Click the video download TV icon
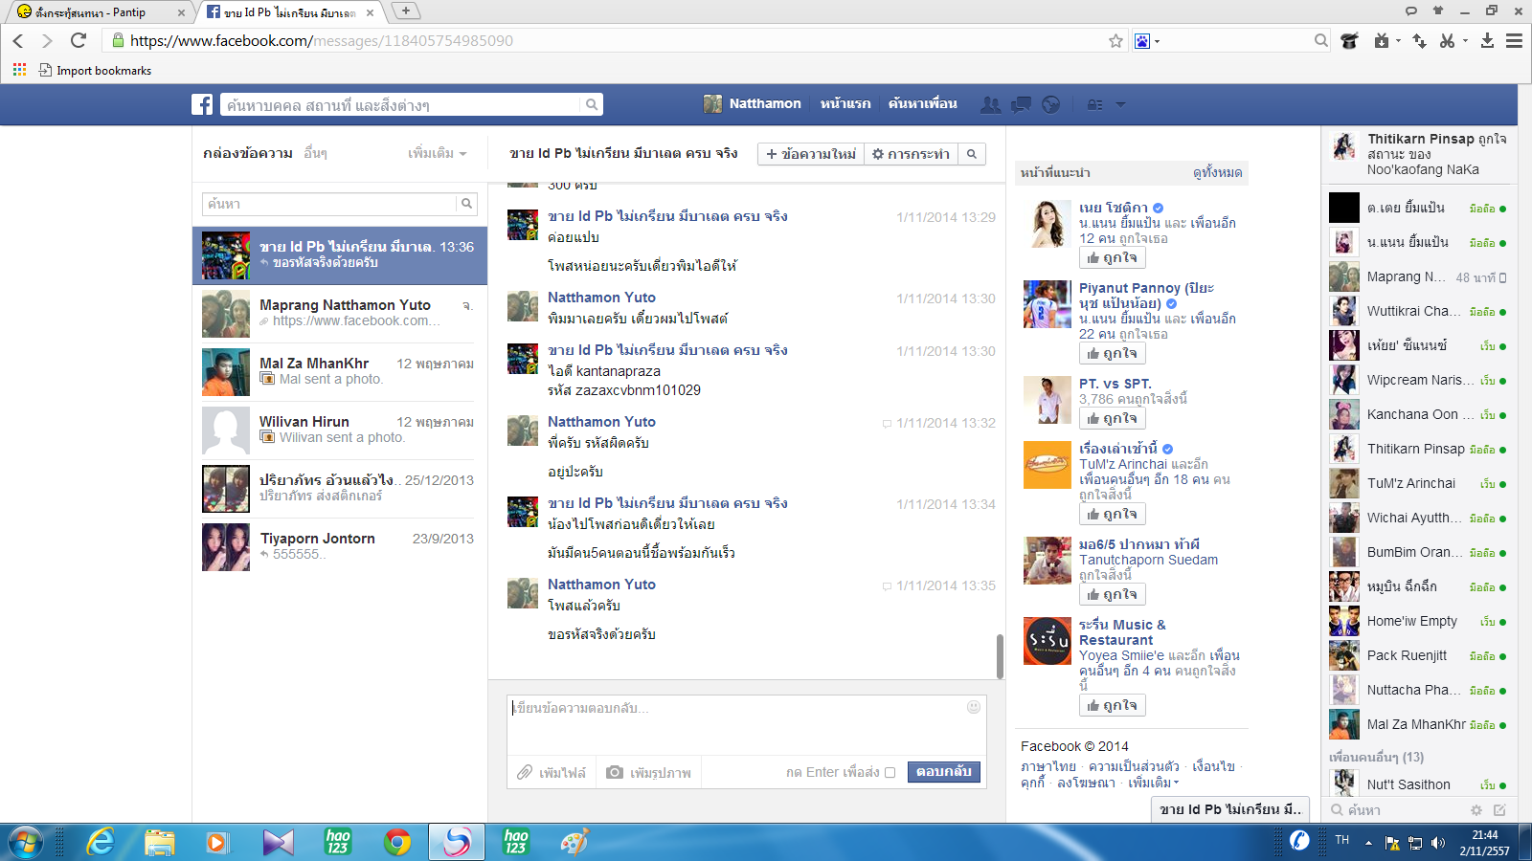This screenshot has width=1532, height=861. pos(1382,40)
